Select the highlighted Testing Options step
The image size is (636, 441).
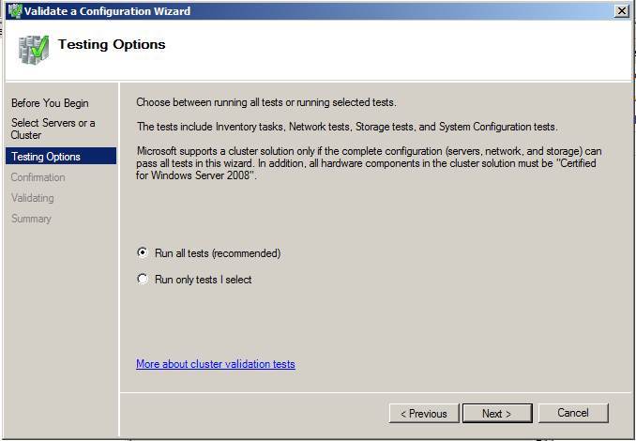[46, 157]
